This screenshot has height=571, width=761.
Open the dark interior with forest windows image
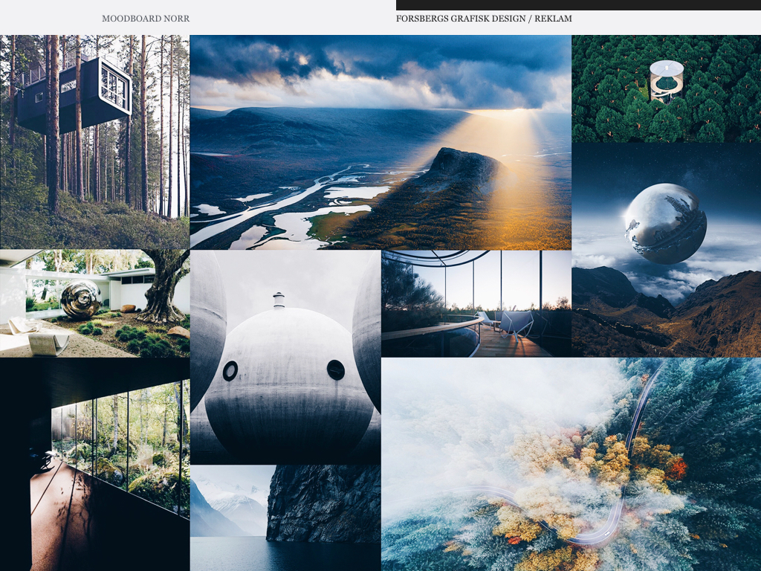pyautogui.click(x=94, y=465)
